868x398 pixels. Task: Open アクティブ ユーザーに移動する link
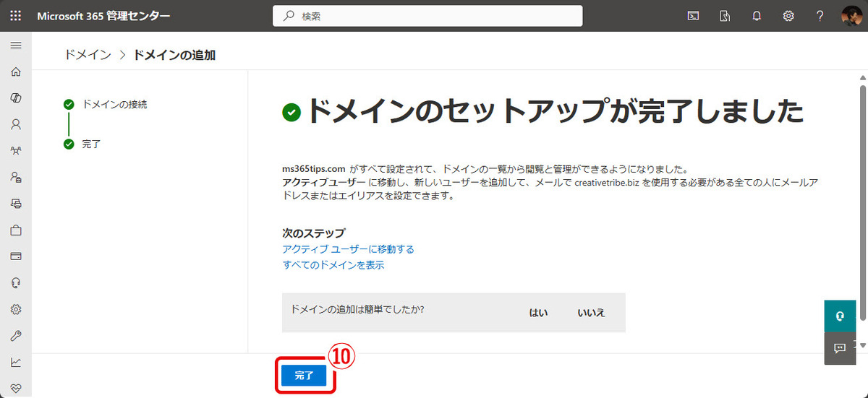click(x=348, y=249)
